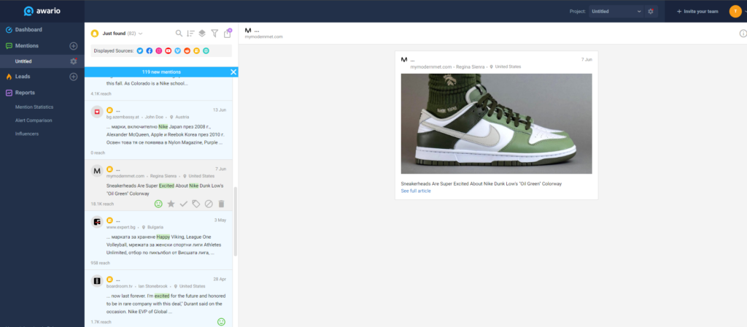747x327 pixels.
Task: Click Invite your team button
Action: point(697,12)
